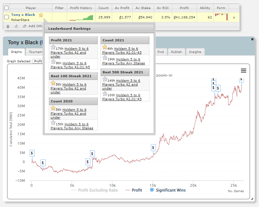Screen dimensions: 259x207
Task: Click the refresh icon below the player row
Action: (16, 26)
